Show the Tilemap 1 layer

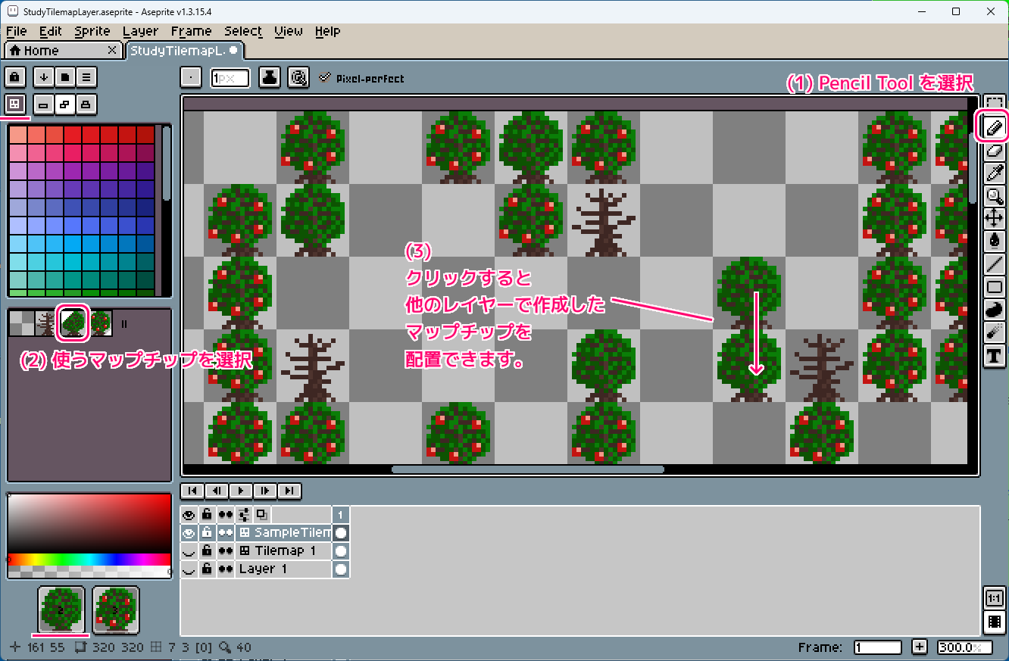pyautogui.click(x=189, y=551)
